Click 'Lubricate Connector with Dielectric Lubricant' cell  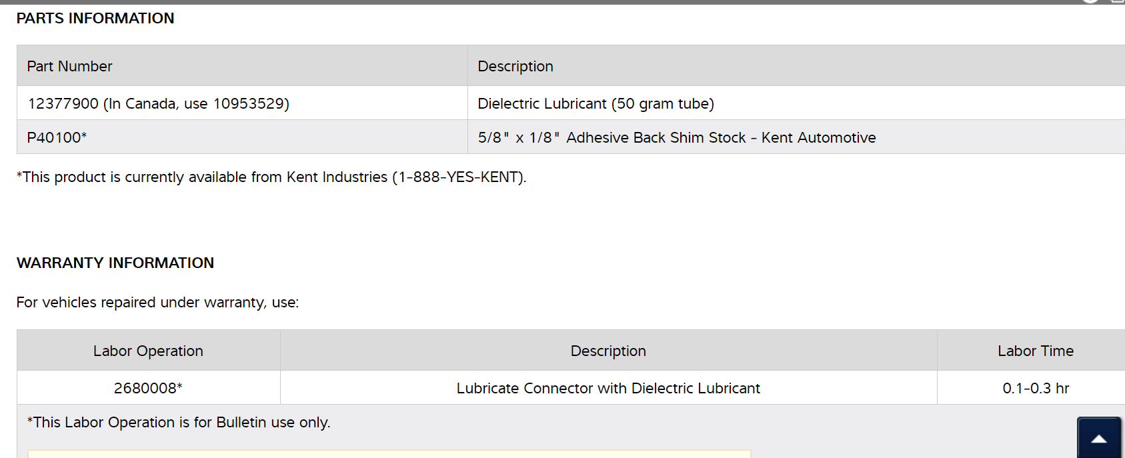click(x=608, y=389)
